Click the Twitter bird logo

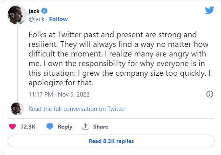pyautogui.click(x=209, y=10)
